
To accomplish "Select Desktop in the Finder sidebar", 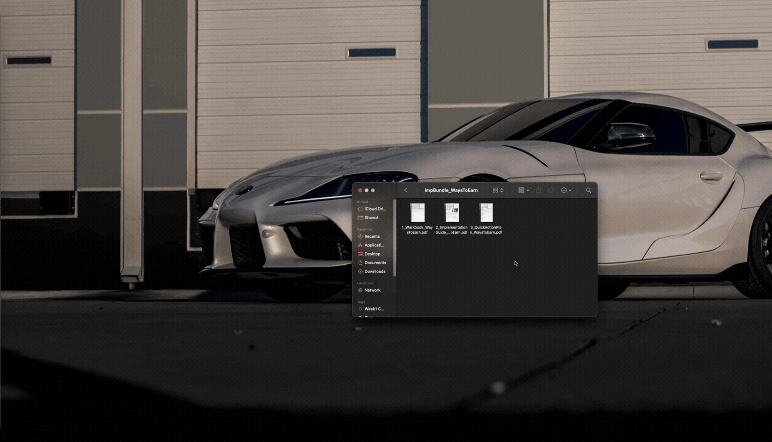I will click(x=369, y=254).
